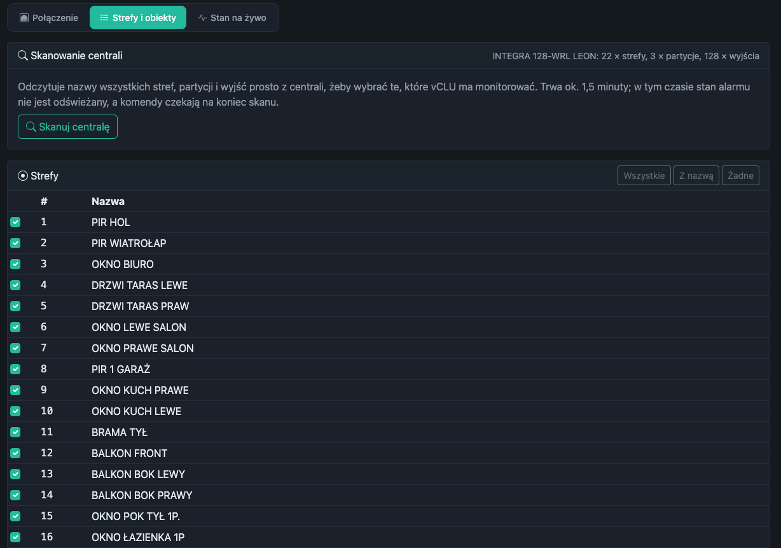Toggle checkbox for PIR 1 GARAŻ
Viewport: 781px width, 548px height.
pos(15,369)
